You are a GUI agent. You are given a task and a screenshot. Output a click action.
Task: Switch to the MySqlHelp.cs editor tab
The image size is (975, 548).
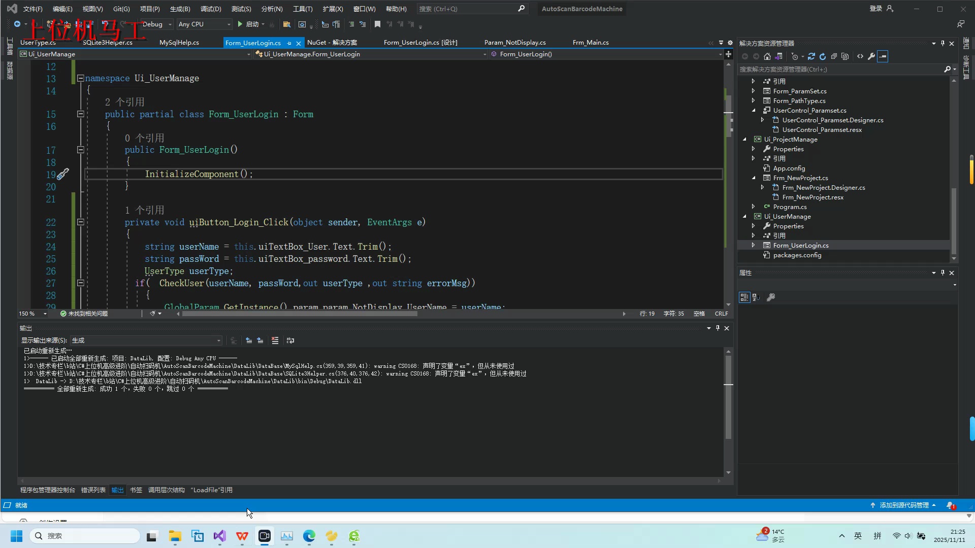point(179,43)
